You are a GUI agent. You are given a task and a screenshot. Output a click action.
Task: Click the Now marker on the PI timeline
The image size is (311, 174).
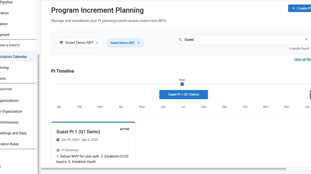click(x=182, y=84)
